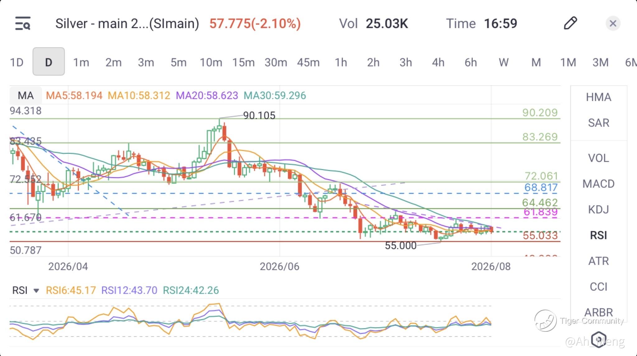Tap the MA10:58.312 value

139,96
